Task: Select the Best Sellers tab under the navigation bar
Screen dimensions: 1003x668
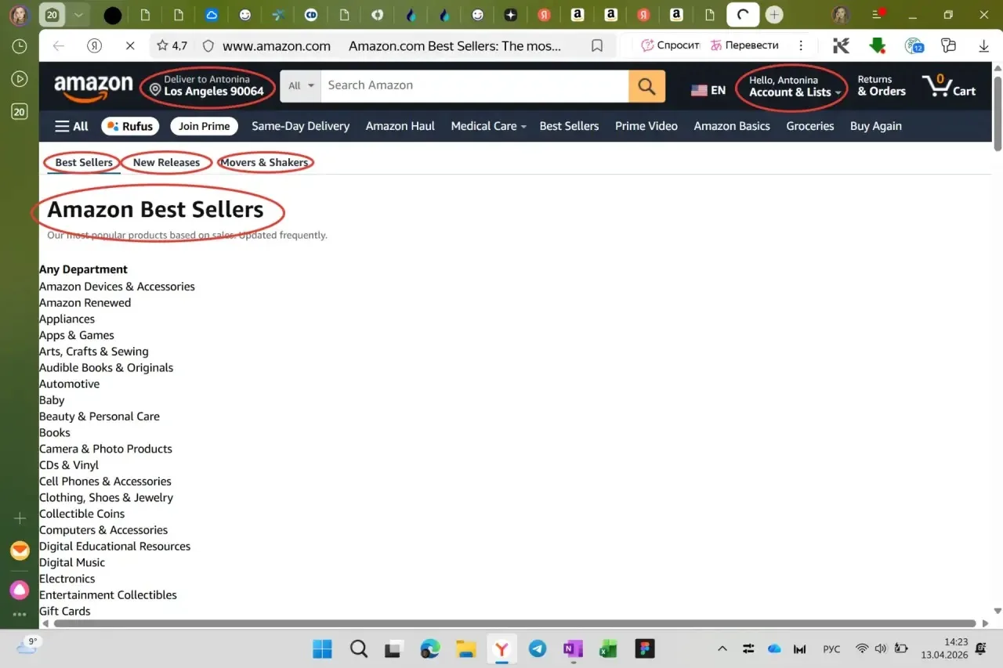Action: click(x=84, y=163)
